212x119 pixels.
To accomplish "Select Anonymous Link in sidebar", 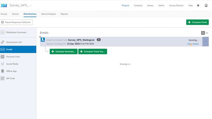I will click(18, 42).
